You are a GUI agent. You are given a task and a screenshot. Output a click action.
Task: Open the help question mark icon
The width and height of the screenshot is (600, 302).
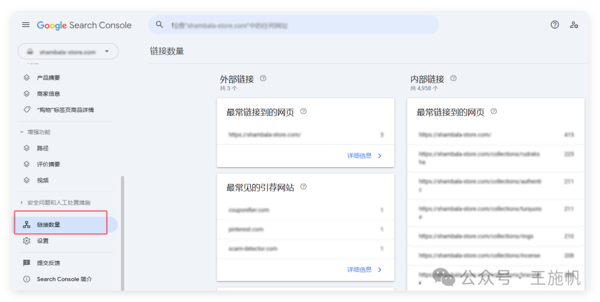(554, 25)
